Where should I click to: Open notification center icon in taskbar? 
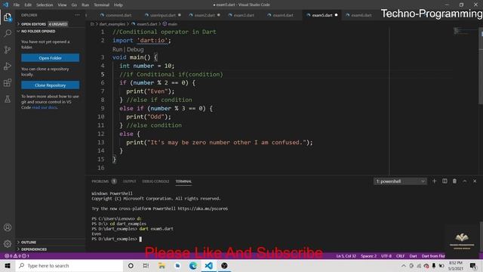point(473,265)
